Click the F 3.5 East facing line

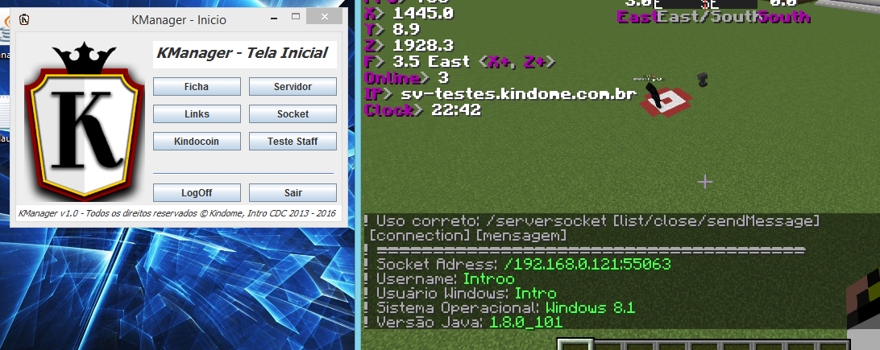click(x=460, y=61)
